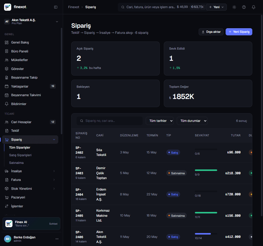The width and height of the screenshot is (263, 246).
Task: Switch theme with the sun icon
Action: [x=234, y=7]
